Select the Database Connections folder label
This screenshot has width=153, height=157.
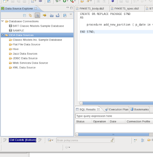click(24, 21)
